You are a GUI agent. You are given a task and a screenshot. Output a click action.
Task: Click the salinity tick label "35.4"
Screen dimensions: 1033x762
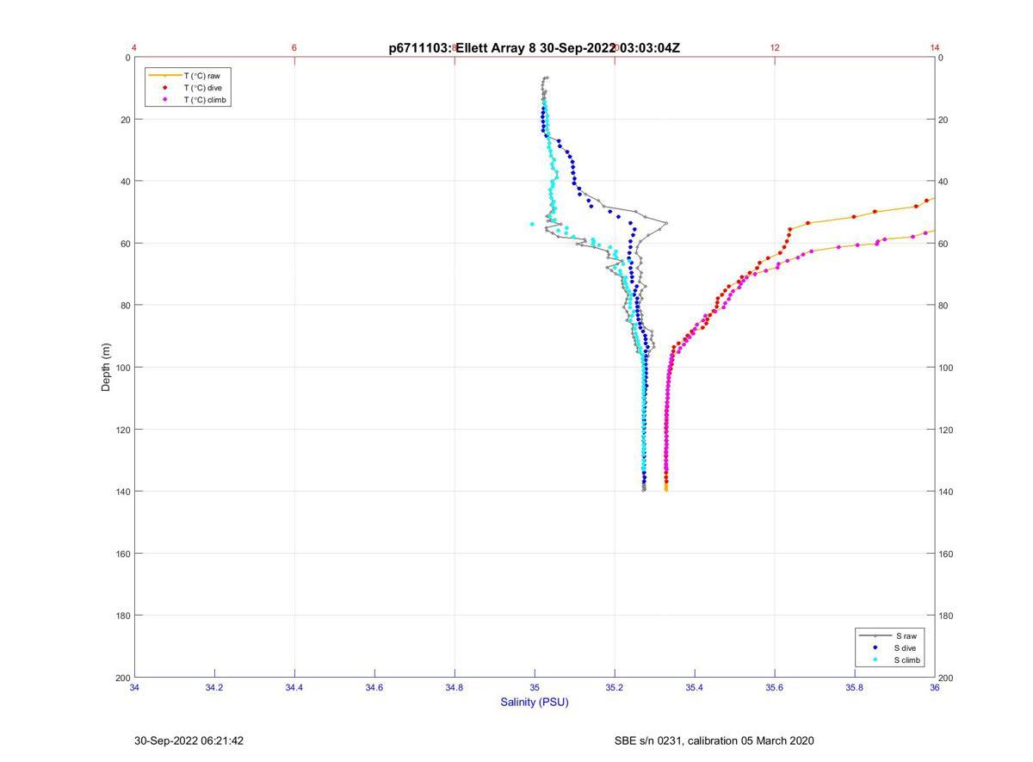pyautogui.click(x=695, y=687)
